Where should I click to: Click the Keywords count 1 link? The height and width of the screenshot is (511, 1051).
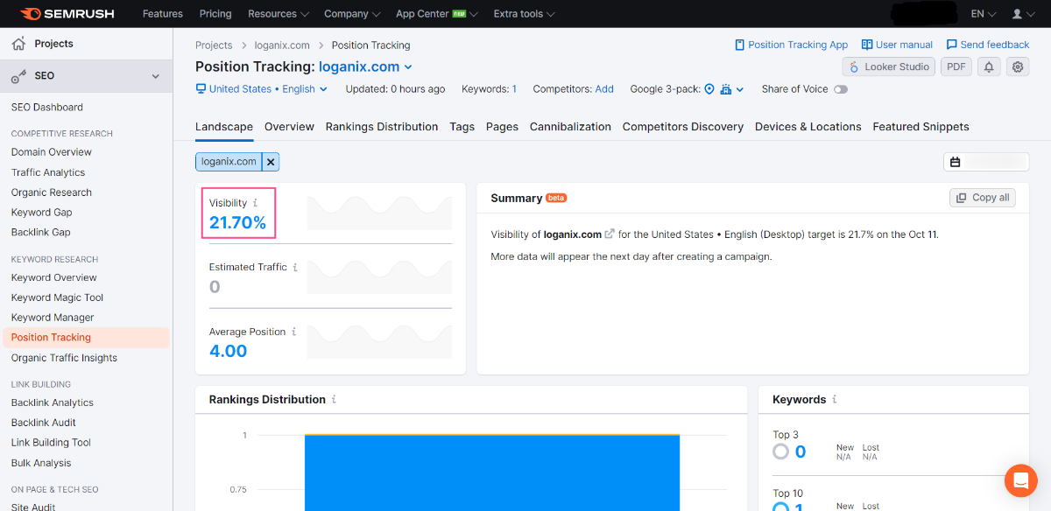514,89
